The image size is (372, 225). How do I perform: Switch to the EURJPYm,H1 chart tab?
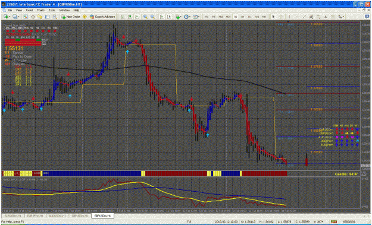pos(35,216)
